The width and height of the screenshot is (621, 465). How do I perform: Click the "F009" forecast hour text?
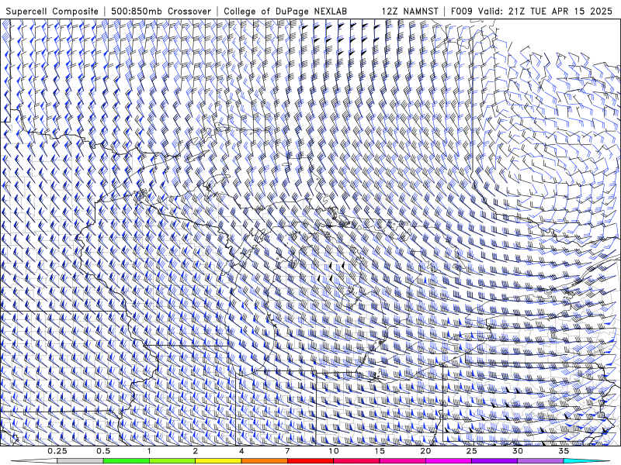pos(462,11)
